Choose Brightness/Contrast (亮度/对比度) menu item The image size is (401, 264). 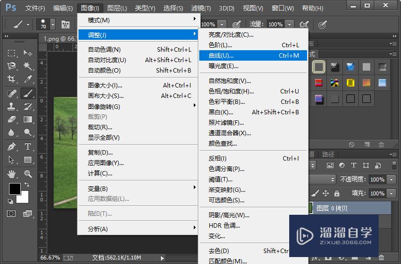253,34
